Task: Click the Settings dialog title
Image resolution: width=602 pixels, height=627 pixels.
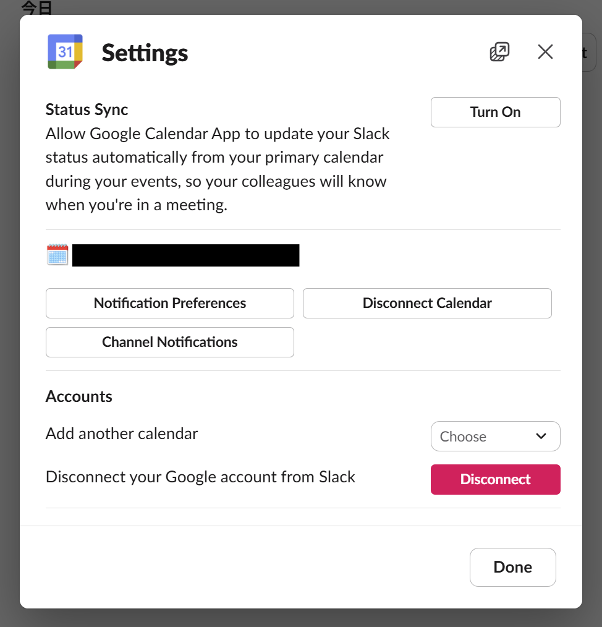Action: click(x=145, y=53)
